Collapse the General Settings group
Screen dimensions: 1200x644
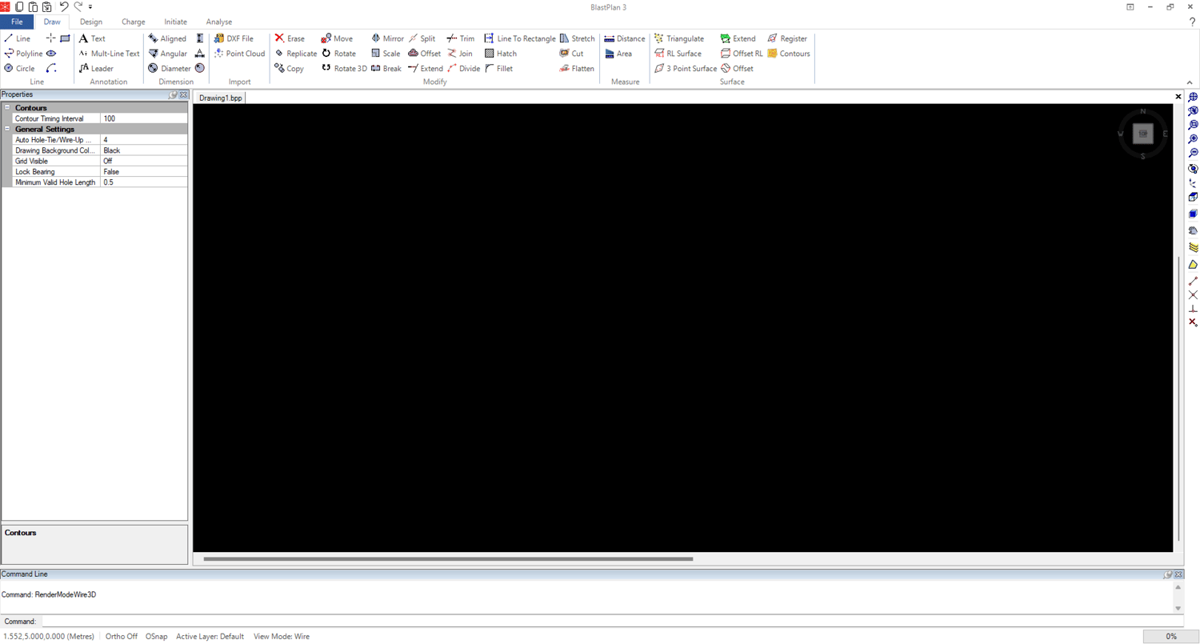[x=7, y=129]
